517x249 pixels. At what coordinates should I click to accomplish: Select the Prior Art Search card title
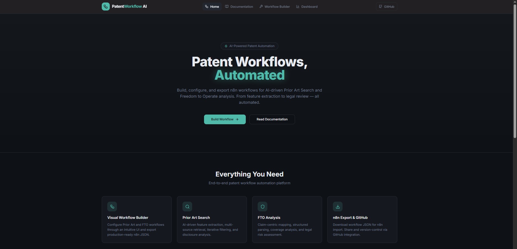coord(196,218)
